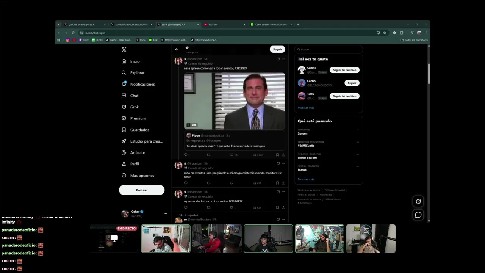The image size is (485, 273).
Task: Open a new browser tab
Action: [x=298, y=25]
